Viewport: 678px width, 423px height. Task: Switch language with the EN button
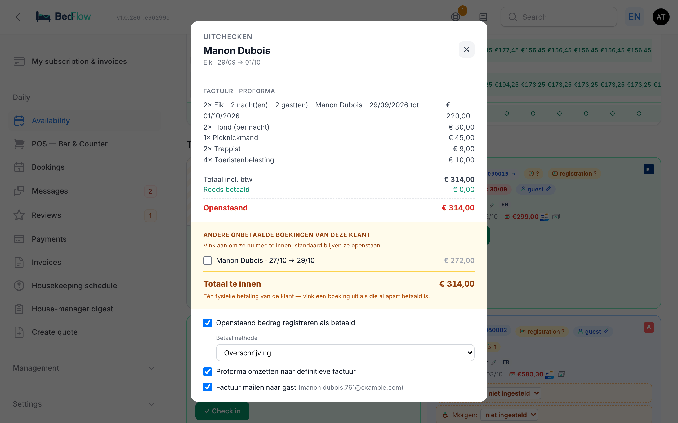(634, 17)
